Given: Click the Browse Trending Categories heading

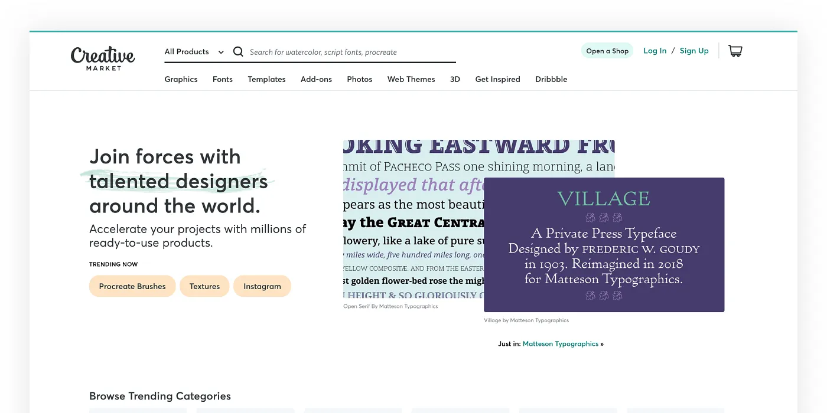Looking at the screenshot, I should click(x=160, y=396).
